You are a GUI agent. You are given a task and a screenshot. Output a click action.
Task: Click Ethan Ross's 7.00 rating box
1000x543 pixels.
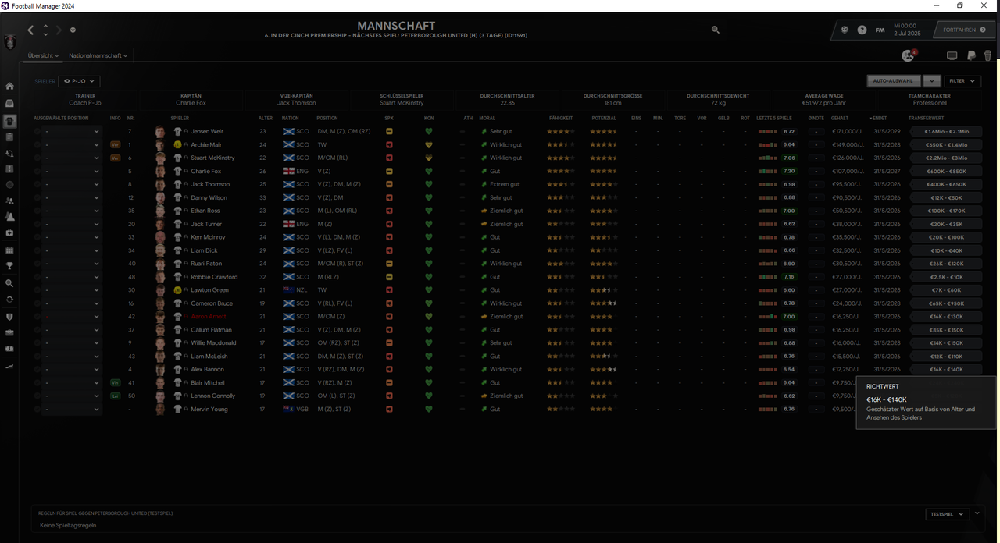789,211
